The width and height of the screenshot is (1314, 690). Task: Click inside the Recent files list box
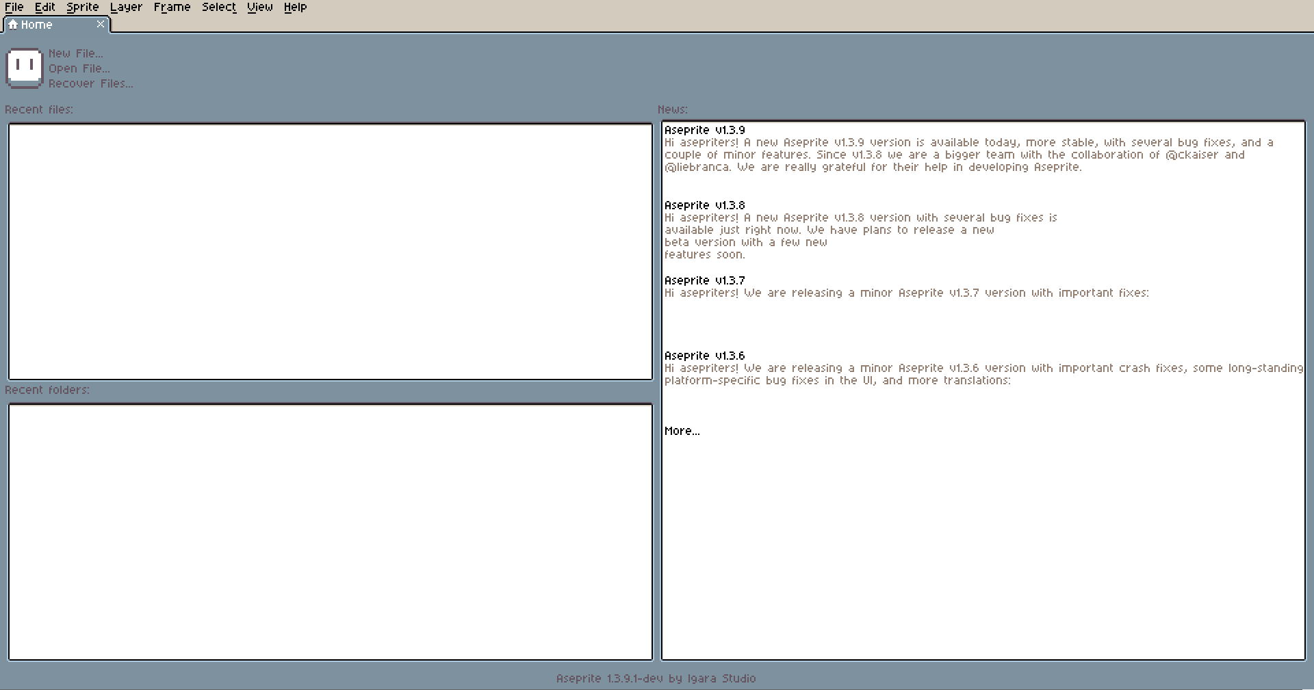point(331,252)
